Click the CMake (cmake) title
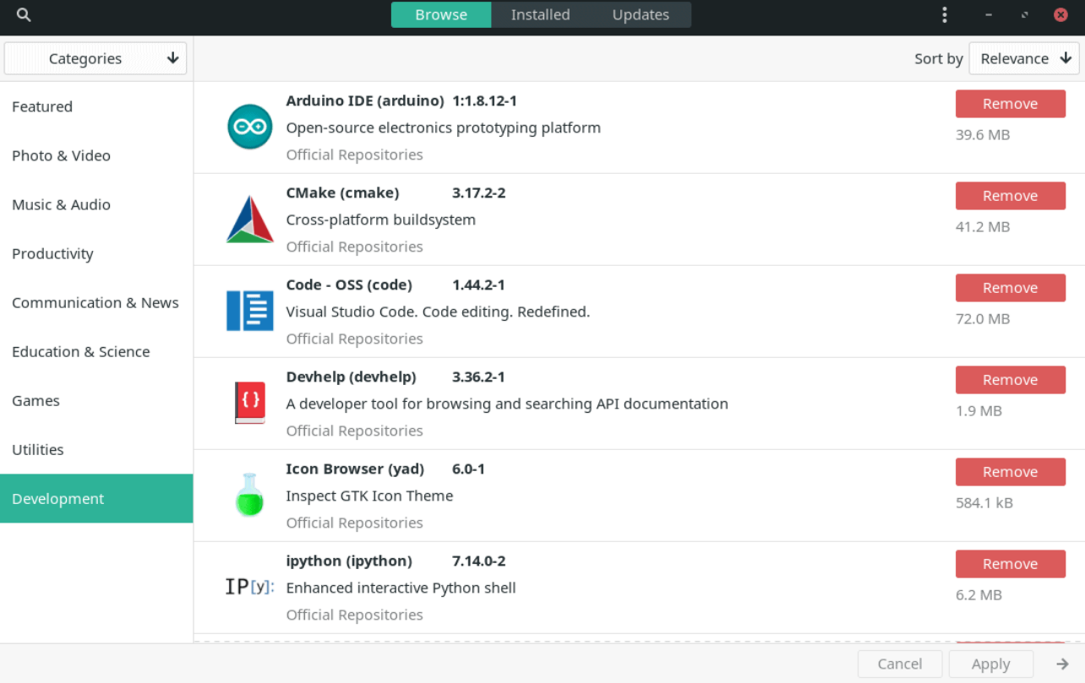The height and width of the screenshot is (683, 1085). (342, 192)
